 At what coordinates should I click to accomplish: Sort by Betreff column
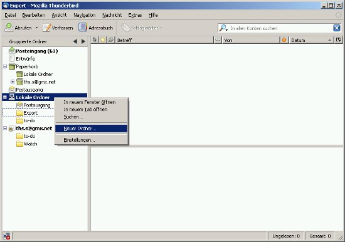[x=164, y=40]
